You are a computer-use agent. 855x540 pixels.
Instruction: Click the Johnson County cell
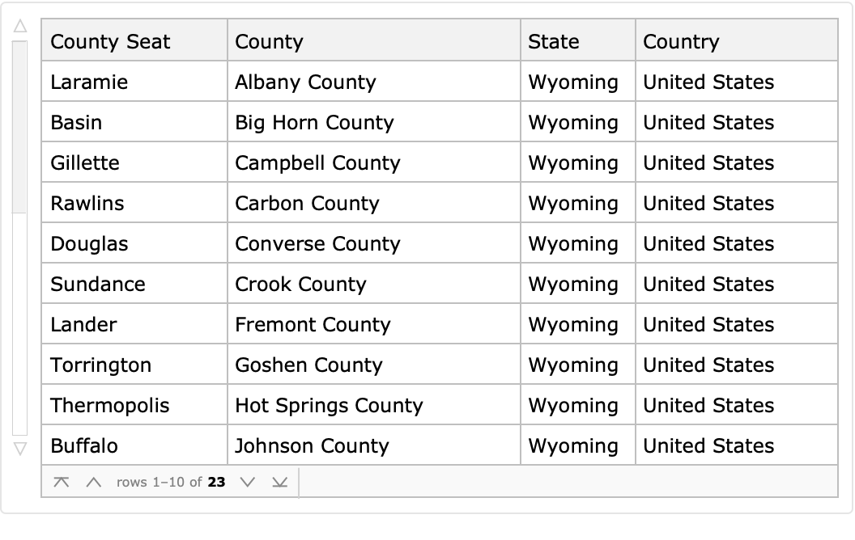pos(312,446)
